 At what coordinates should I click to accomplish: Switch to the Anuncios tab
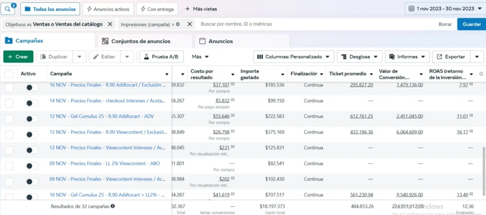220,41
